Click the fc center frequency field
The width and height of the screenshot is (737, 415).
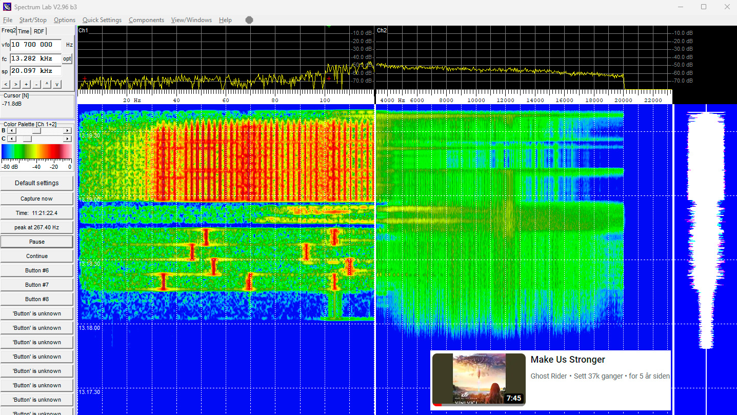(x=36, y=58)
